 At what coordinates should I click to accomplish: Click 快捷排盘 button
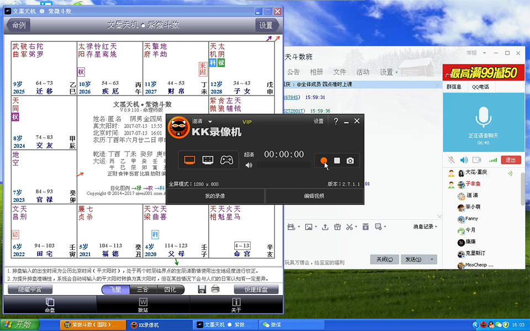click(x=256, y=290)
